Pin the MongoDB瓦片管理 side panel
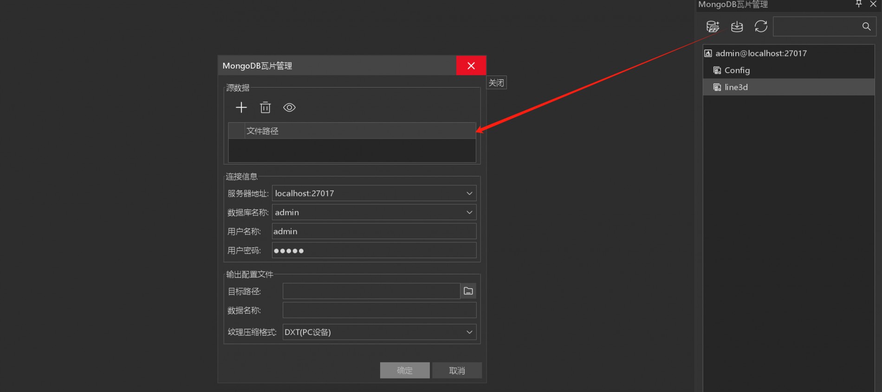This screenshot has width=882, height=392. pyautogui.click(x=859, y=4)
